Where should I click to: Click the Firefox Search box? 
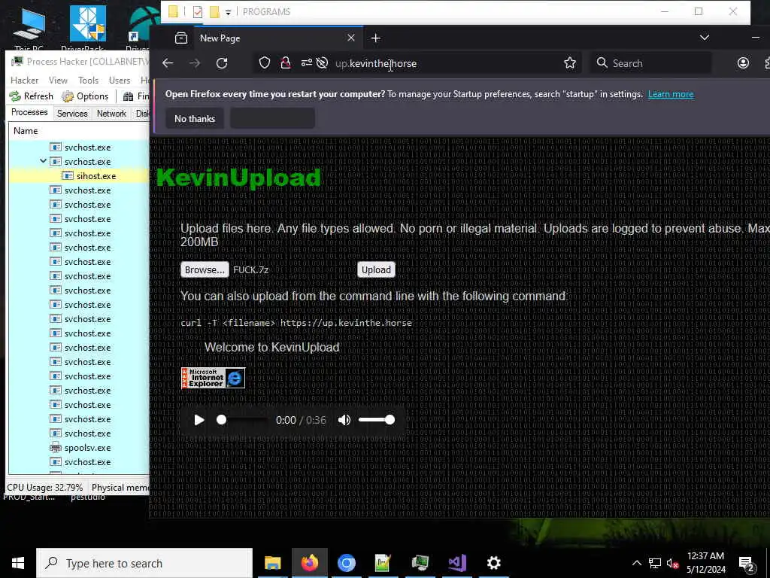(x=650, y=63)
